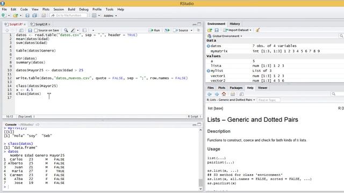Switch to the Viewer tab
Image resolution: width=344 pixels, height=193 pixels.
(263, 88)
